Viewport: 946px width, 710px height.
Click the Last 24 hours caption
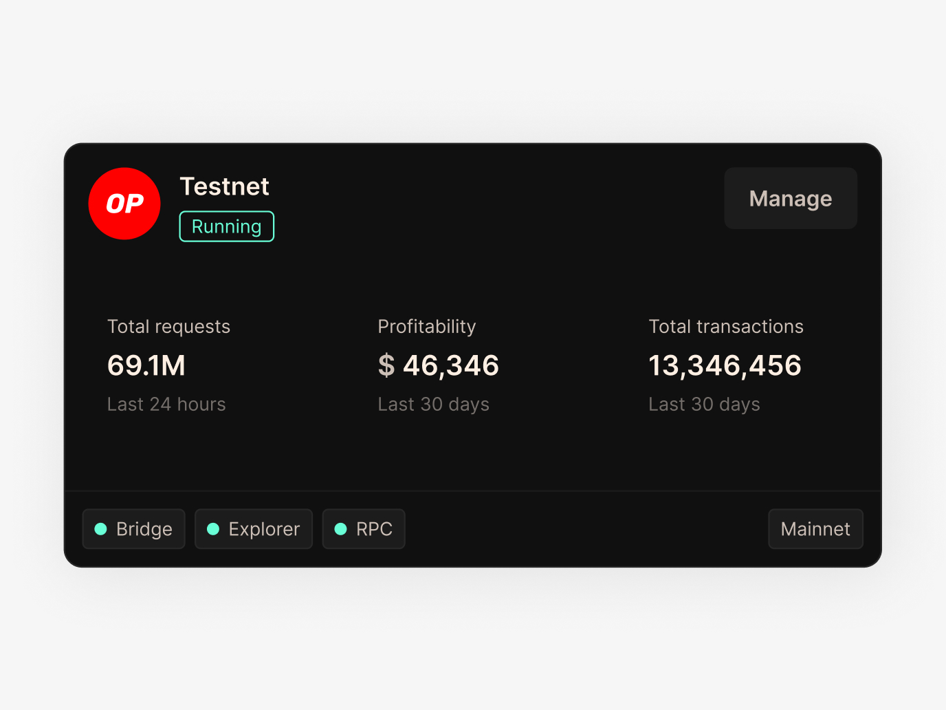tap(166, 405)
